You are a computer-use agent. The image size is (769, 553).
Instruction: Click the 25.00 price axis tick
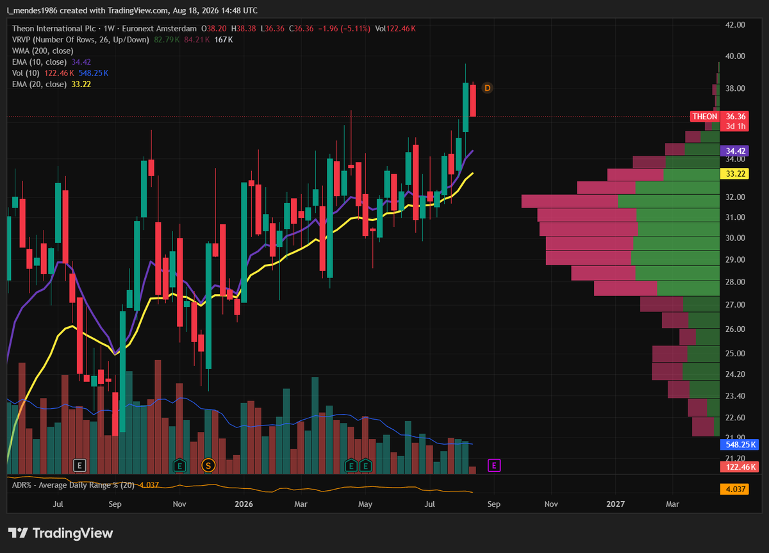point(734,354)
